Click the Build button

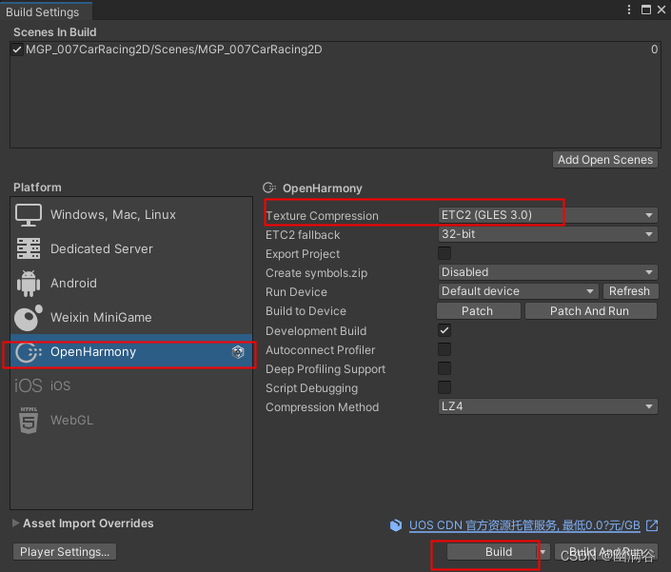(492, 552)
